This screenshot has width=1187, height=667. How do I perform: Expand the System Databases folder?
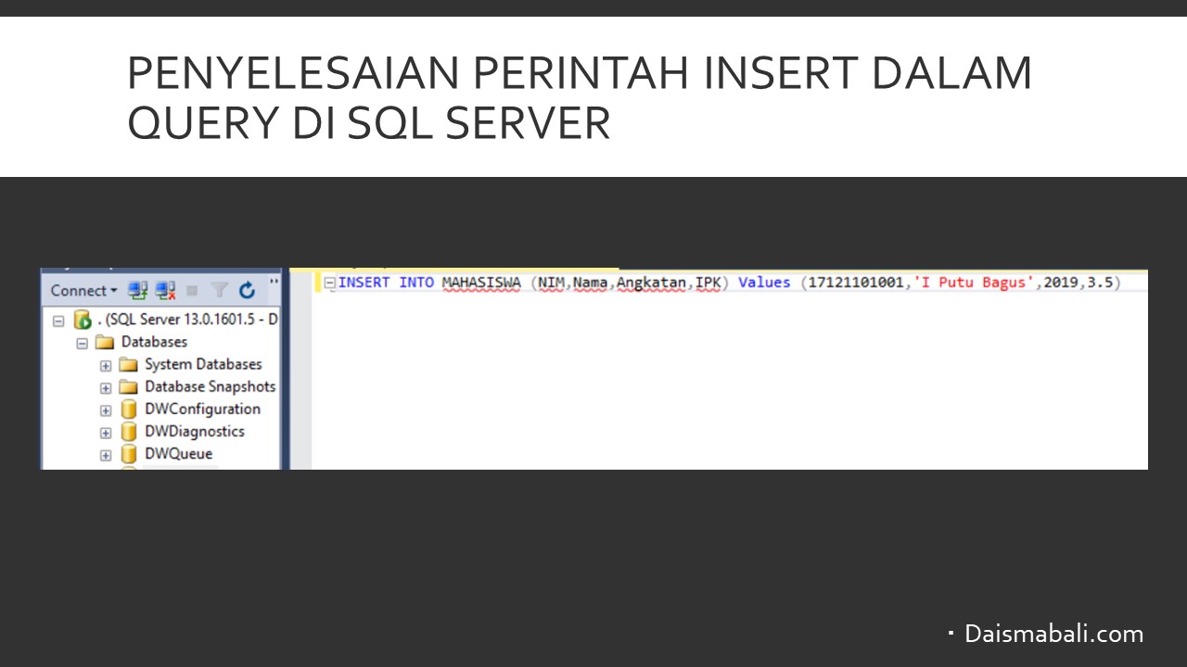pyautogui.click(x=106, y=365)
